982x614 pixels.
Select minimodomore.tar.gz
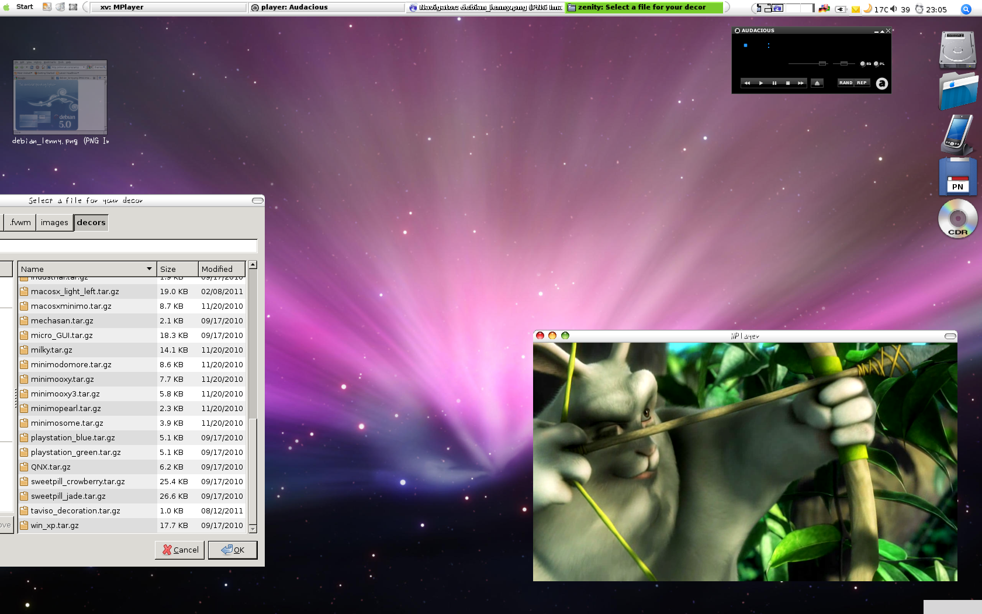[132, 364]
